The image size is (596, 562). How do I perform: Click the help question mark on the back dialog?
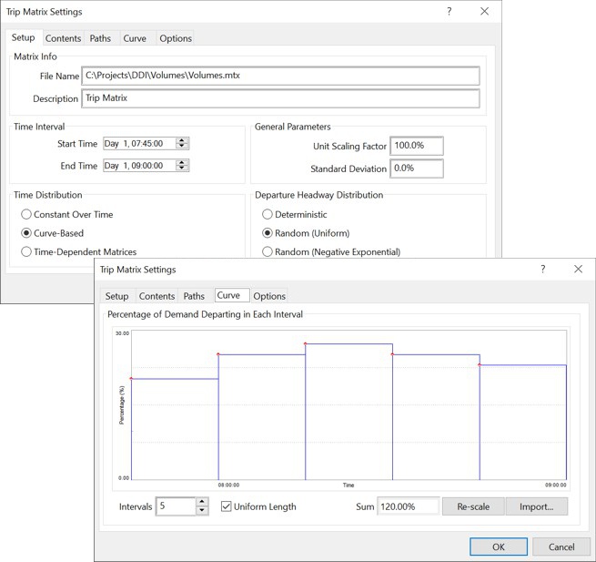449,12
